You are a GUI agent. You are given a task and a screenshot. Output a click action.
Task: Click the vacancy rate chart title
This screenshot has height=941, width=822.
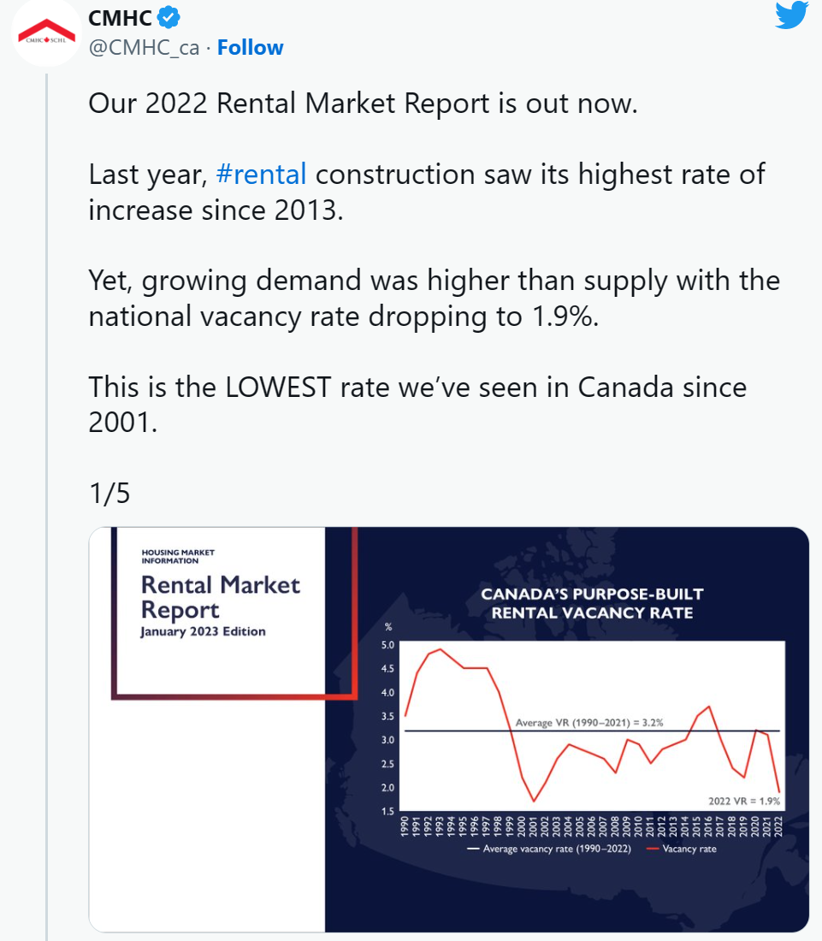[592, 603]
